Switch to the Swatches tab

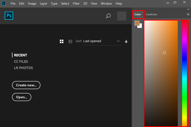[x=152, y=14]
